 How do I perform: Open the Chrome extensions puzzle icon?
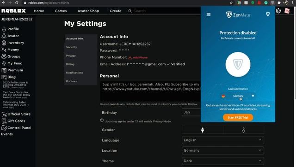[279, 3]
